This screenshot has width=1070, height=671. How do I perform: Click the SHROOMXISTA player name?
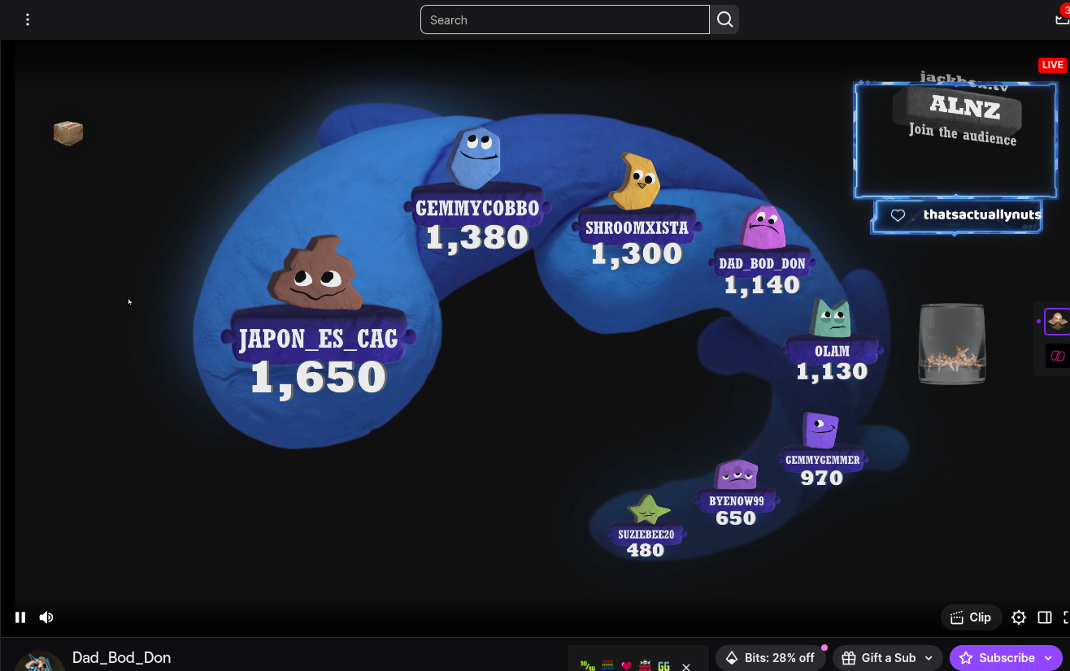click(637, 228)
